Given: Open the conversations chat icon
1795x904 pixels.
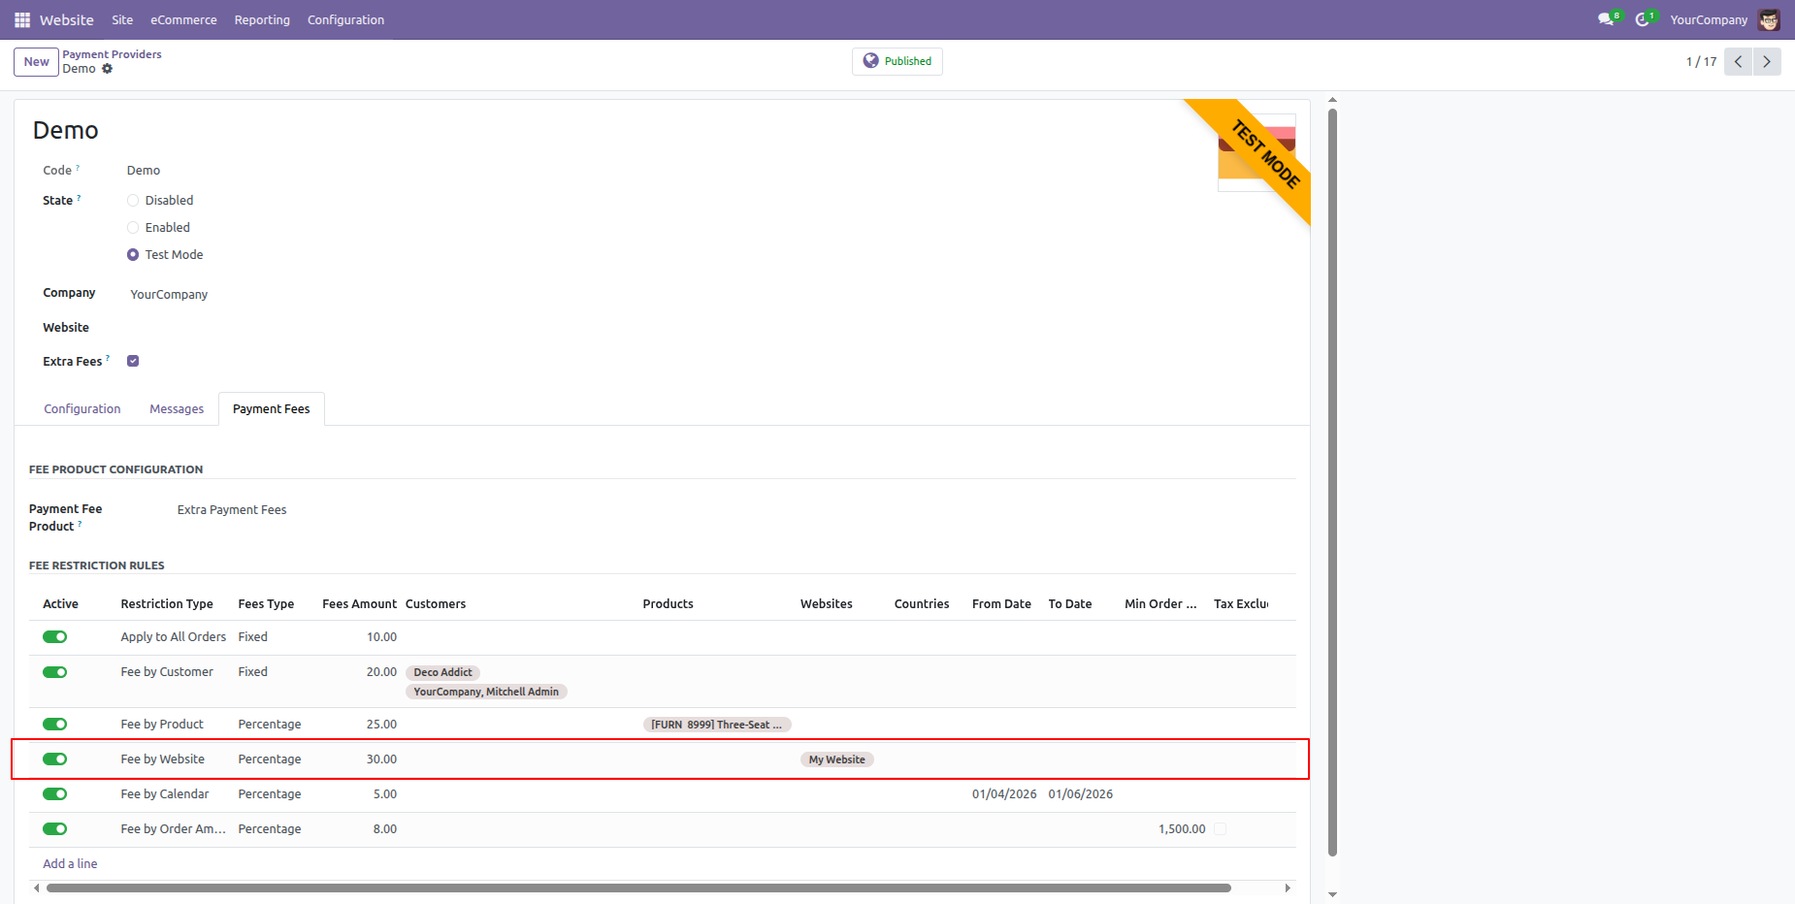Looking at the screenshot, I should (x=1606, y=19).
